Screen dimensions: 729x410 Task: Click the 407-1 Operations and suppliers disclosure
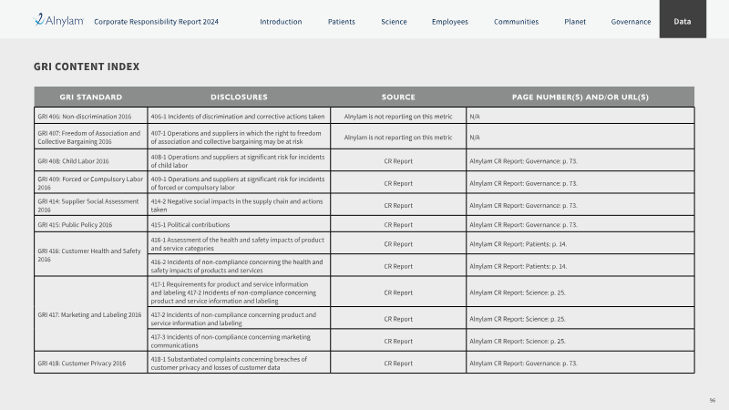click(x=239, y=137)
